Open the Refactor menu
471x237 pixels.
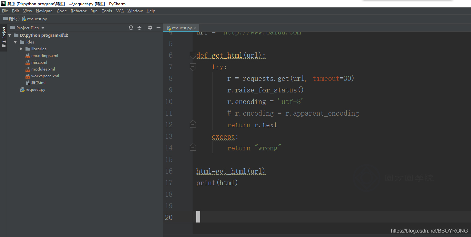pos(78,11)
